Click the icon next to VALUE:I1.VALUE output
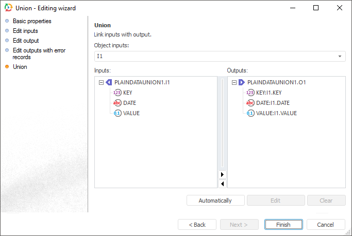Image resolution: width=352 pixels, height=236 pixels. (250, 113)
